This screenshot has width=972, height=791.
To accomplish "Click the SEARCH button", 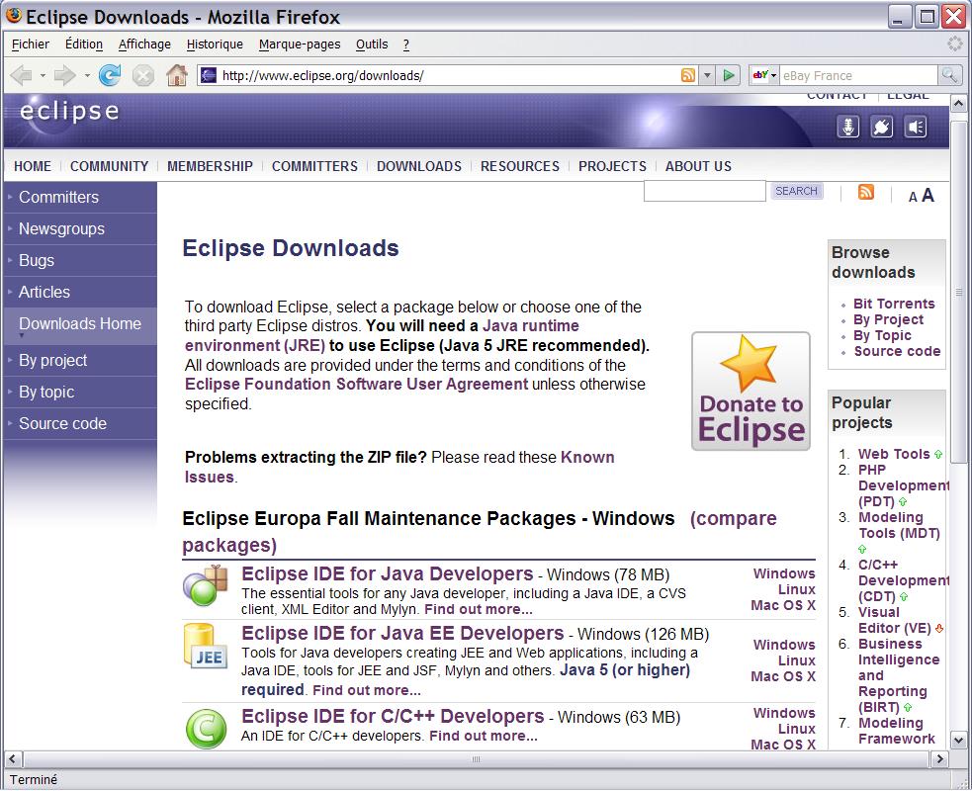I will (x=796, y=191).
